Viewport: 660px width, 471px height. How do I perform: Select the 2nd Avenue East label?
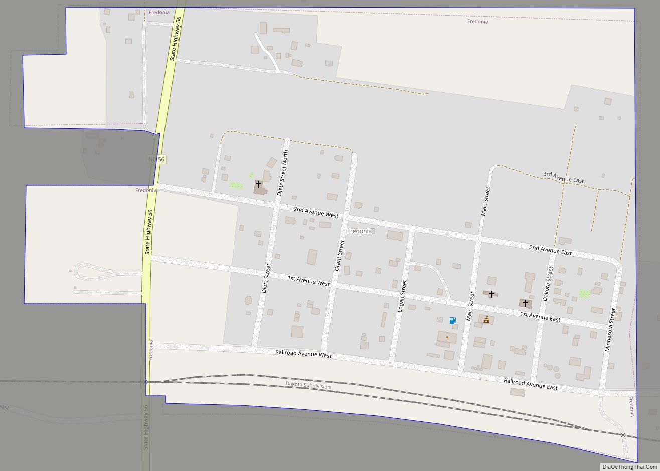pyautogui.click(x=550, y=249)
